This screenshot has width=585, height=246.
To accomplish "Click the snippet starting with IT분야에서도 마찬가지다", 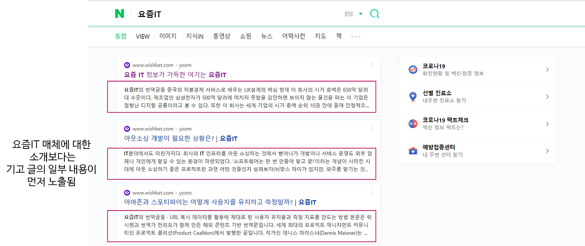I will [247, 161].
